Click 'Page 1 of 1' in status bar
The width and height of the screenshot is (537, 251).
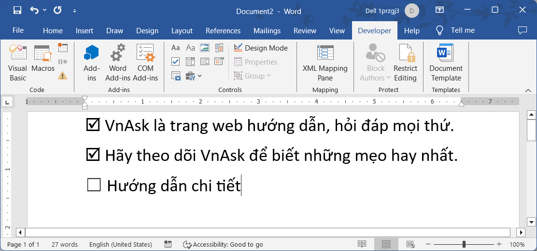pos(23,244)
